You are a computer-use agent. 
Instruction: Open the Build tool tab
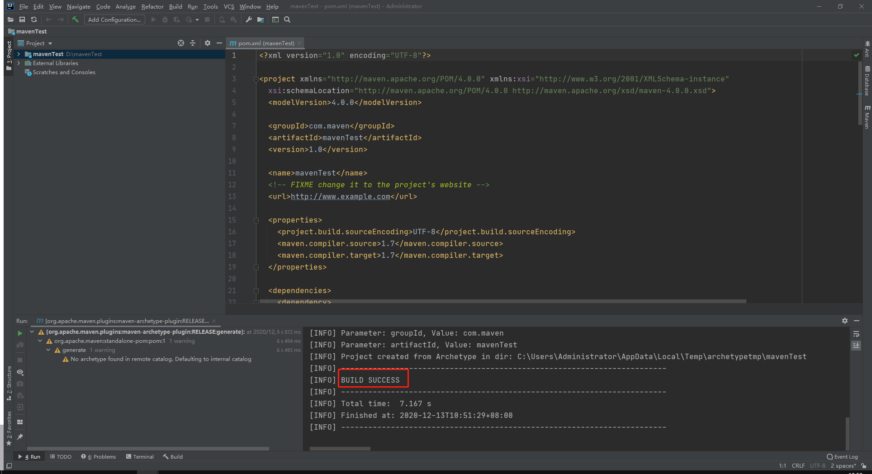coord(173,457)
